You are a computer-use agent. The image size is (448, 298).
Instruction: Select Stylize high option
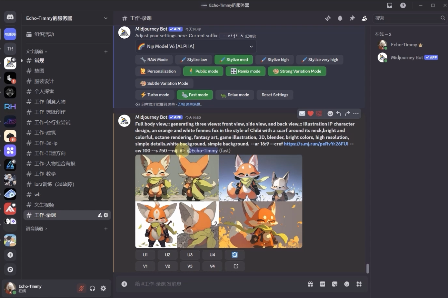pos(274,60)
